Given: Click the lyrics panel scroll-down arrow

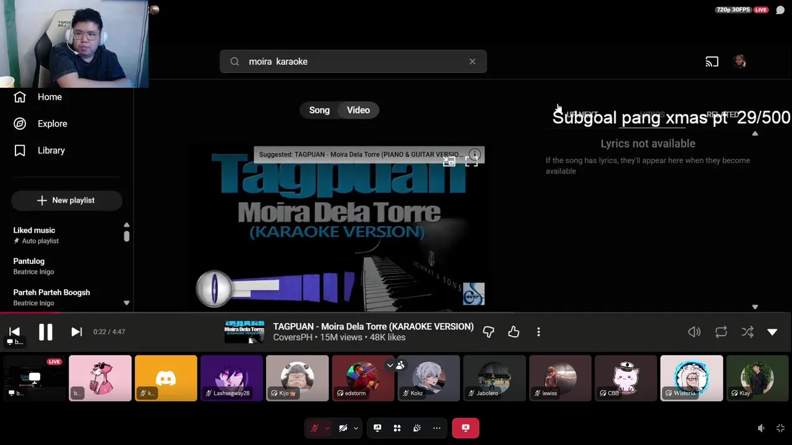Looking at the screenshot, I should (755, 307).
